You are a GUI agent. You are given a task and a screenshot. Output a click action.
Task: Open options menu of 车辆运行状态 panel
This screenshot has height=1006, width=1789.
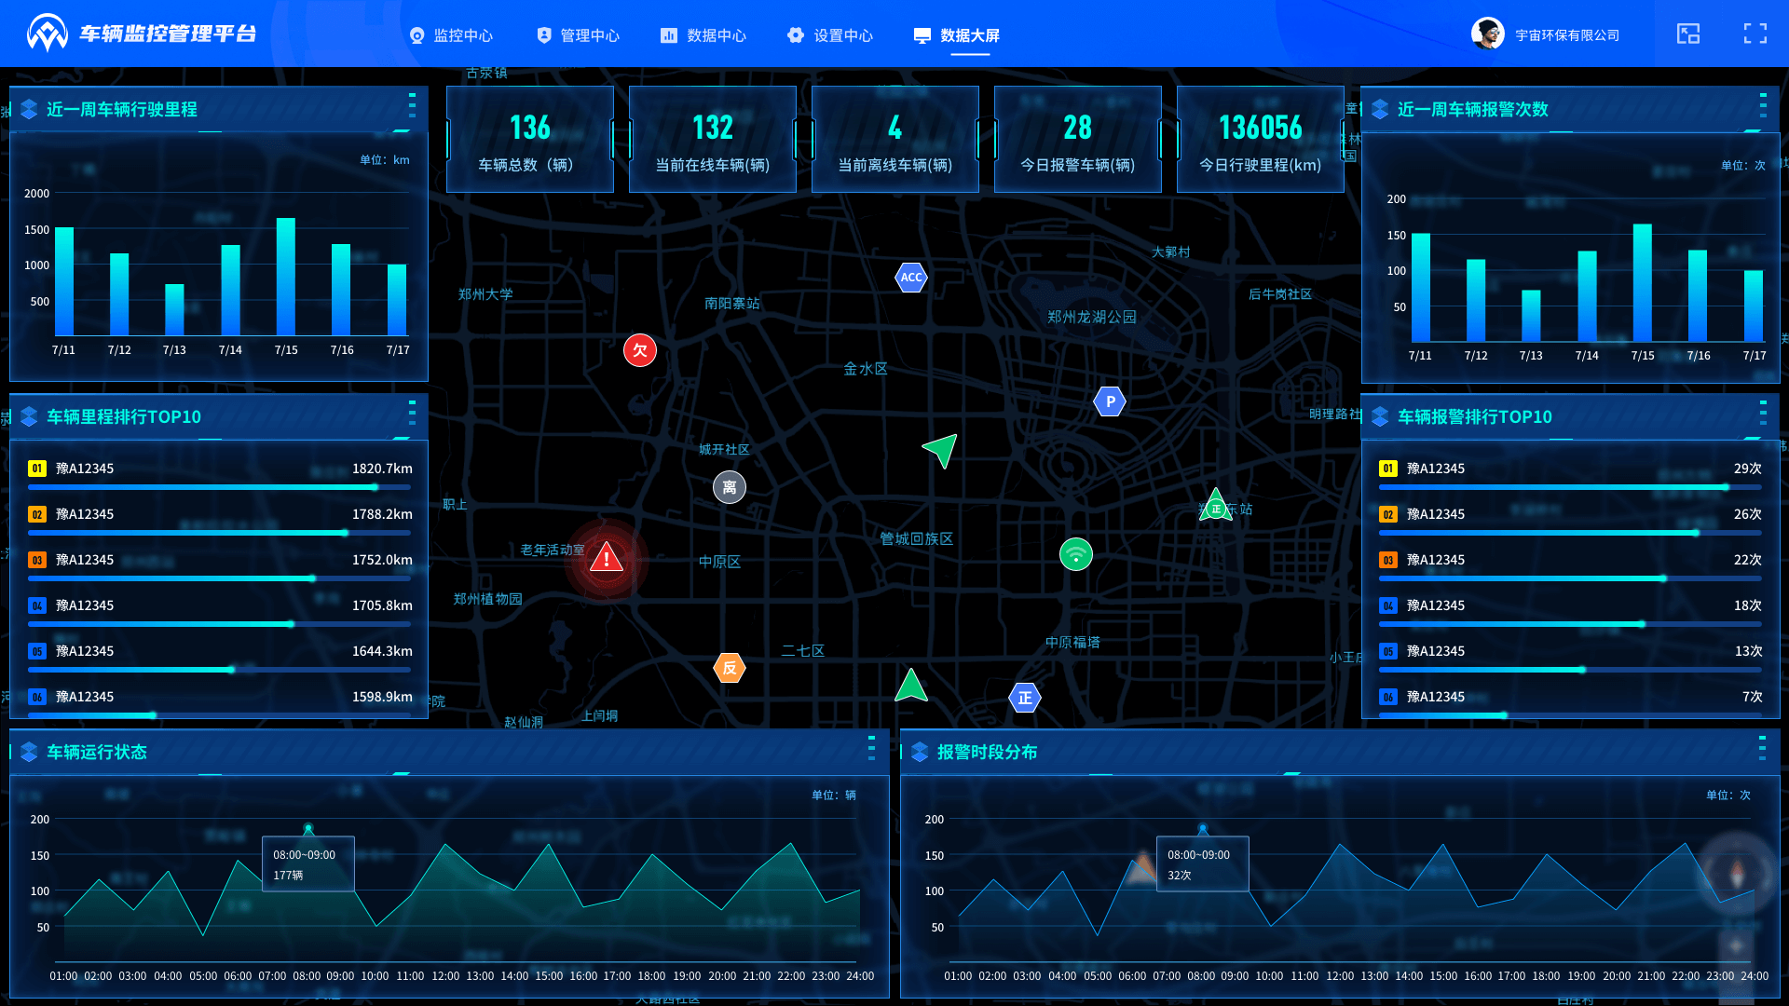[x=871, y=748]
